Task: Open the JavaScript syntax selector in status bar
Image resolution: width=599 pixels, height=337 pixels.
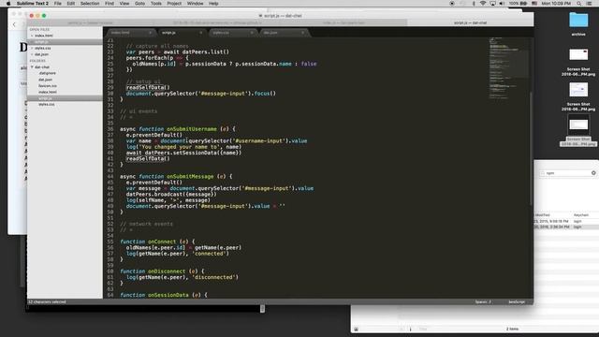Action: click(x=517, y=301)
